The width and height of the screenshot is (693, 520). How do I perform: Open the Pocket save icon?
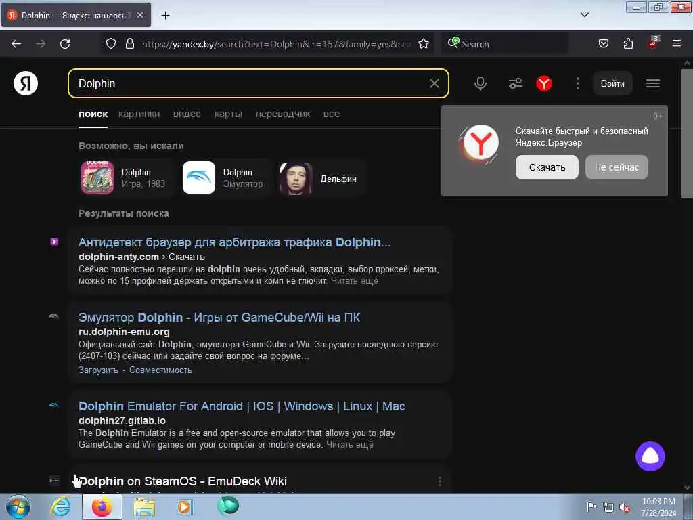tap(603, 44)
